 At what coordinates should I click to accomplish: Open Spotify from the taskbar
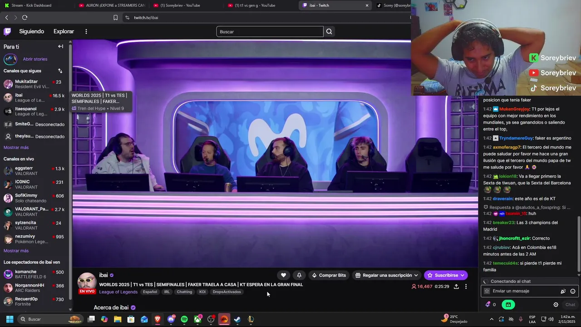point(184,319)
